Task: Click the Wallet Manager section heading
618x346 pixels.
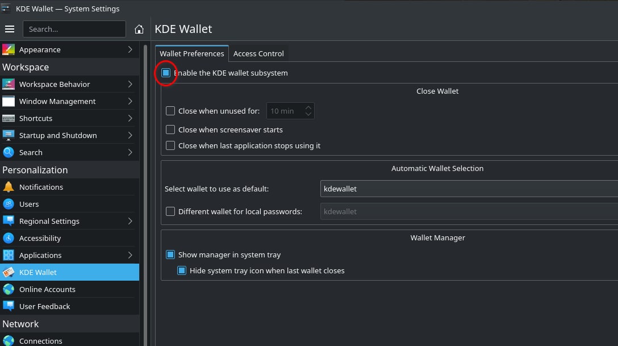Action: click(x=437, y=237)
